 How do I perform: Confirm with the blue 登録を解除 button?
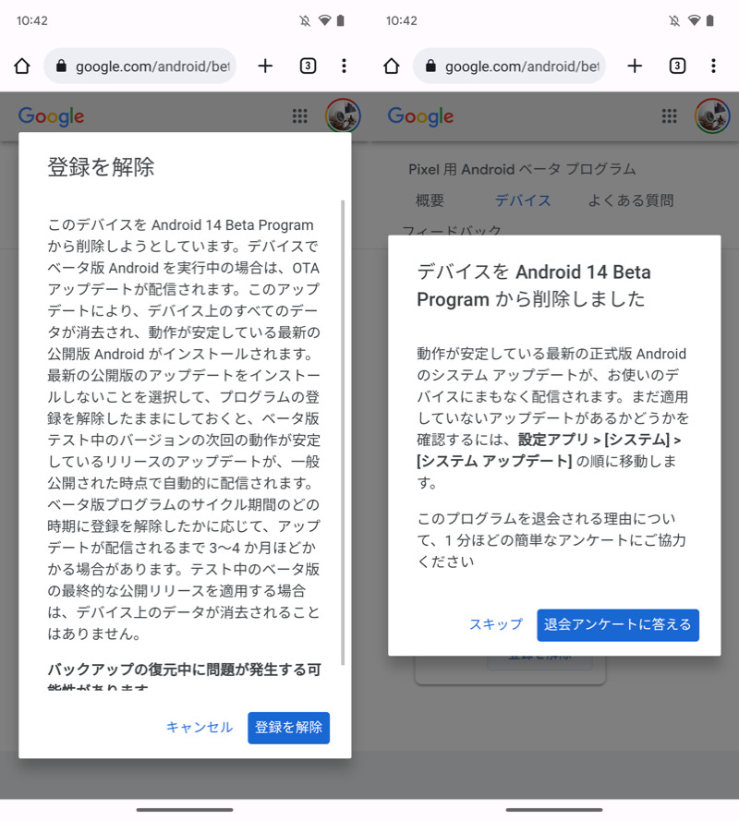288,728
